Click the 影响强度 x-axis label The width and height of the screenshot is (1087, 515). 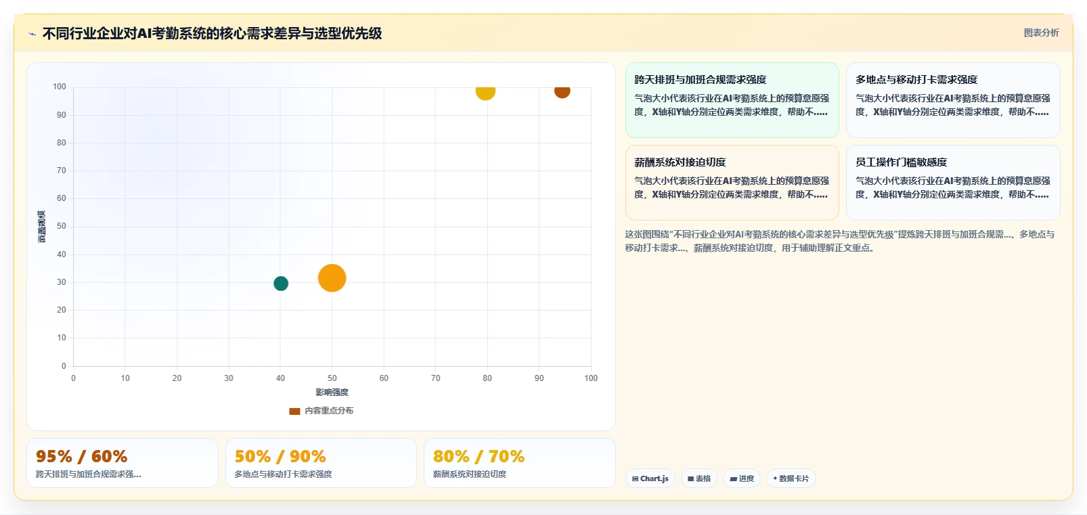332,393
